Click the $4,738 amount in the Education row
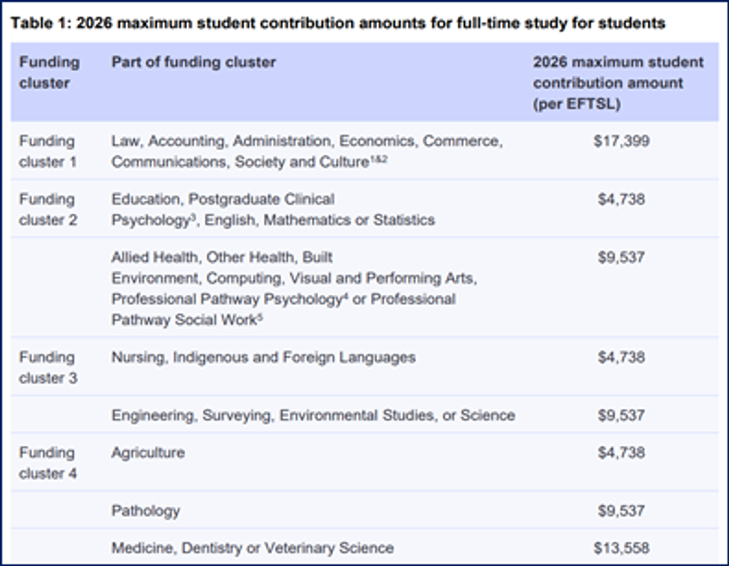This screenshot has width=729, height=566. pyautogui.click(x=621, y=200)
